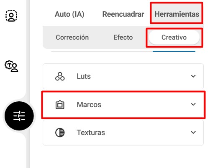The image size is (210, 168).
Task: Click the Marcos frame icon
Action: 60,105
